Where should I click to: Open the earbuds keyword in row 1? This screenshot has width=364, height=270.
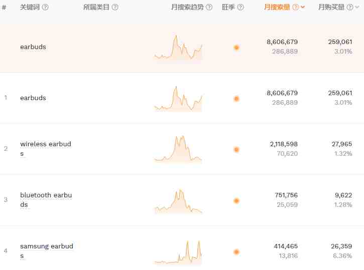coord(33,98)
